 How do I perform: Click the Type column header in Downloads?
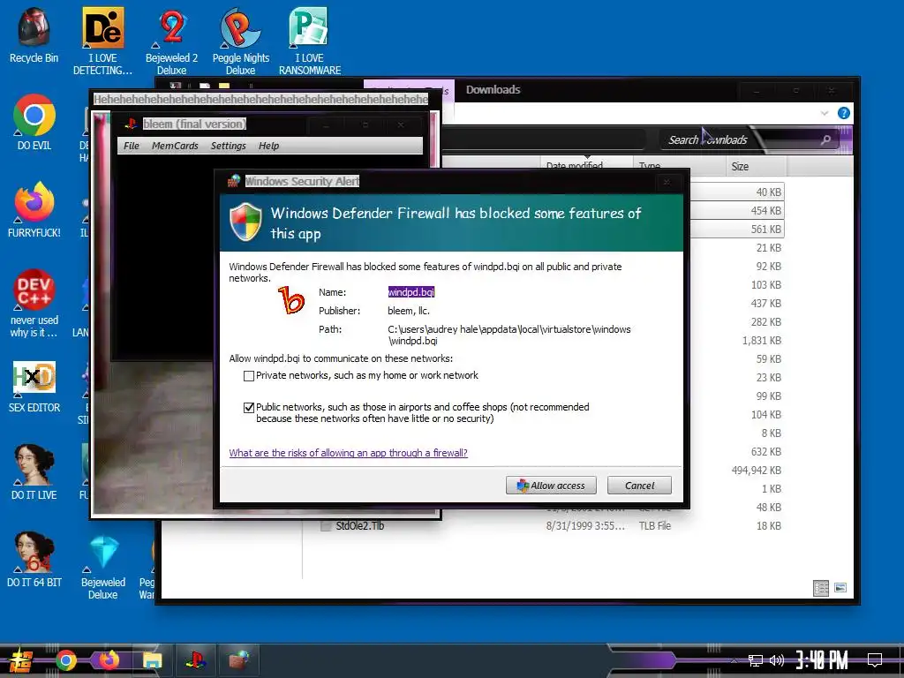(x=680, y=166)
